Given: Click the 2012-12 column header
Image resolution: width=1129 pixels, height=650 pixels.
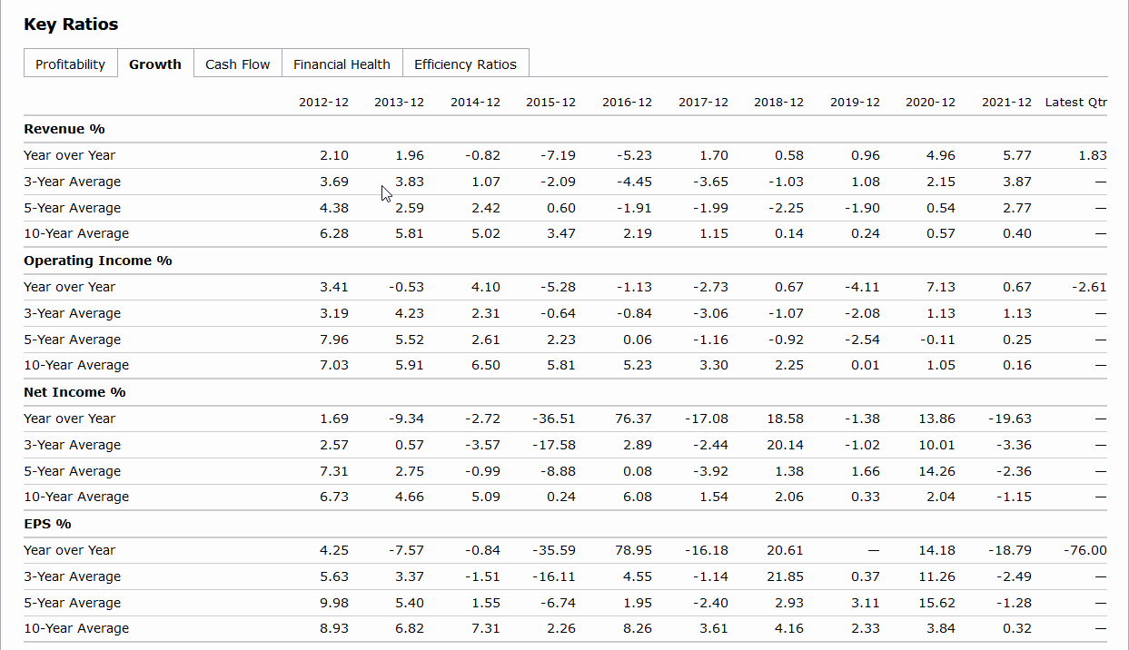Looking at the screenshot, I should (323, 103).
